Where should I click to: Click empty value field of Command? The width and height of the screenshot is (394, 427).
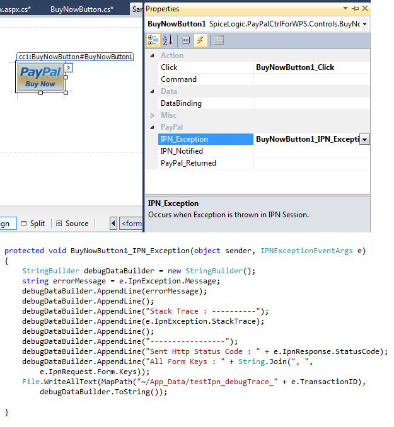tap(311, 79)
